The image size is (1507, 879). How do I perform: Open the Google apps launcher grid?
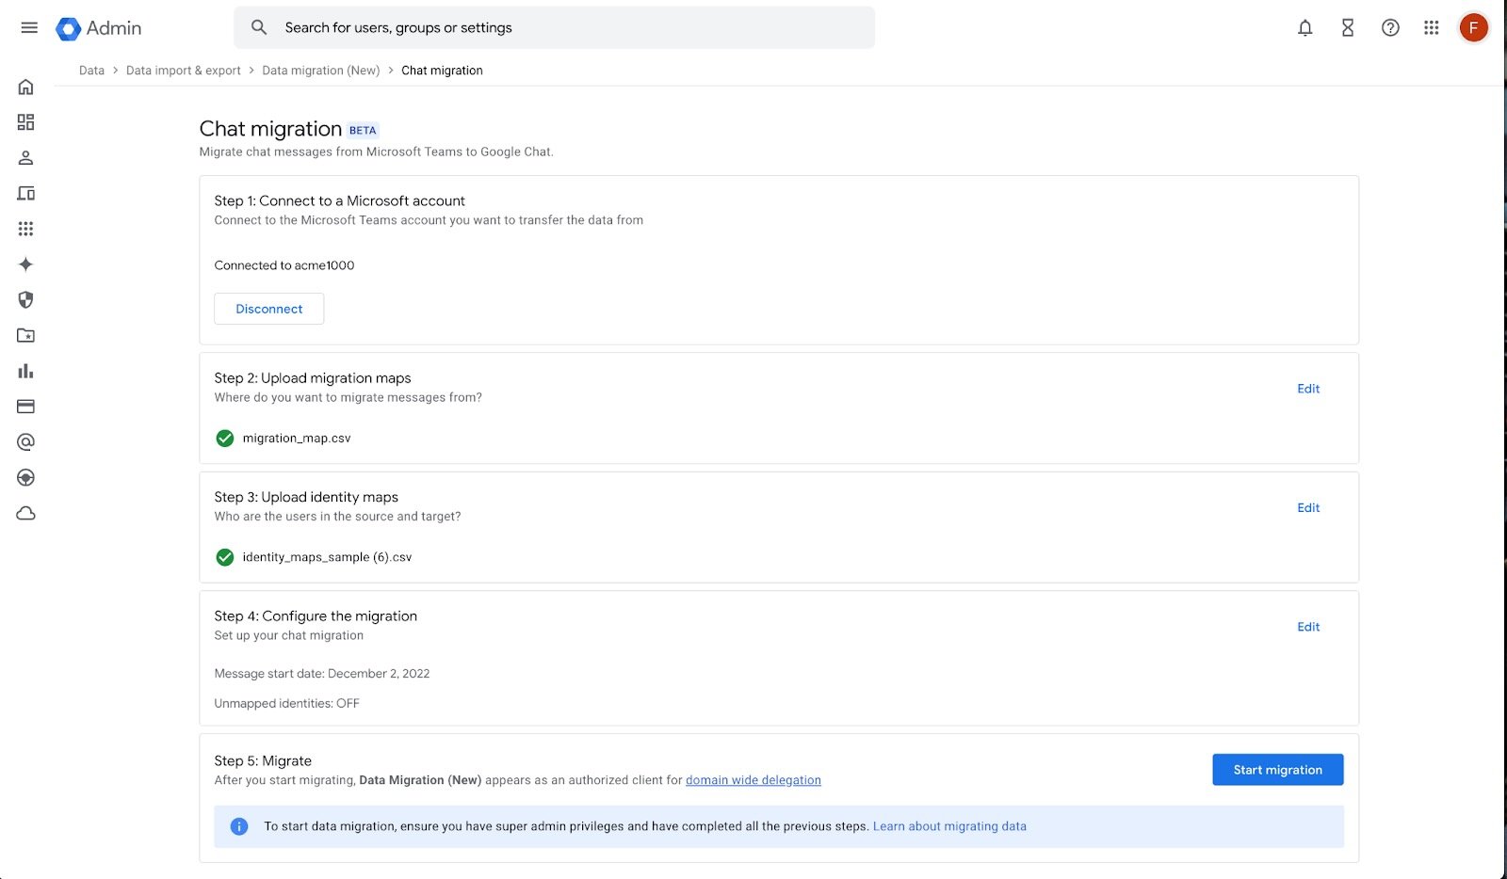pyautogui.click(x=1431, y=27)
